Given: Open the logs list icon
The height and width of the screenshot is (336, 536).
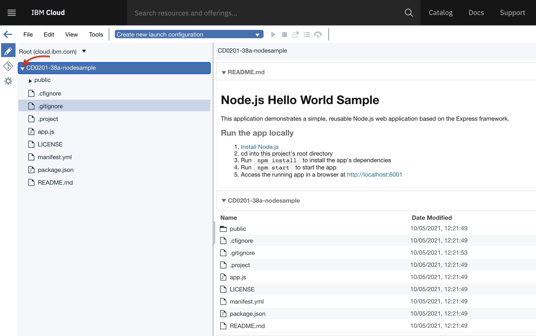Looking at the screenshot, I should click(307, 35).
